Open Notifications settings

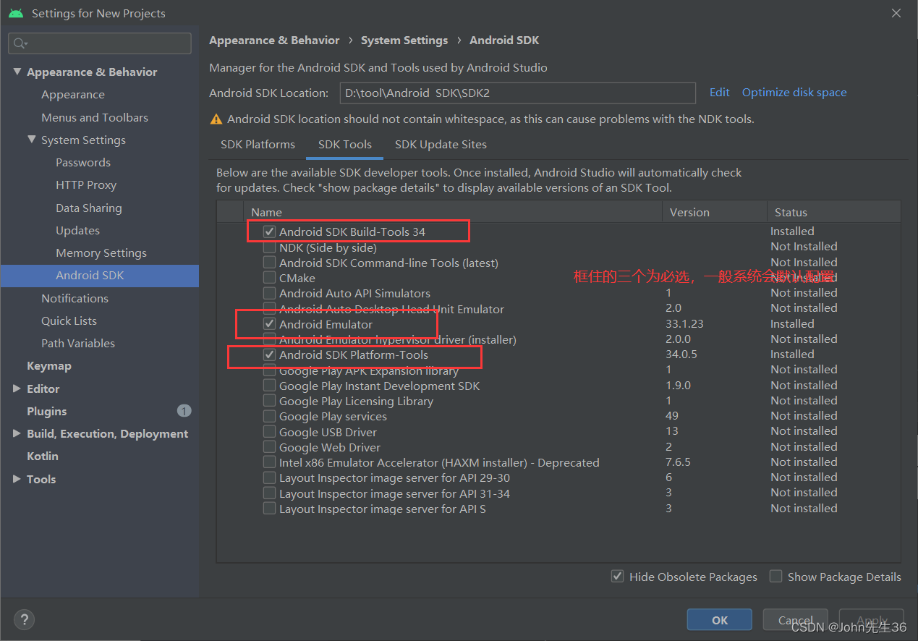click(x=75, y=298)
